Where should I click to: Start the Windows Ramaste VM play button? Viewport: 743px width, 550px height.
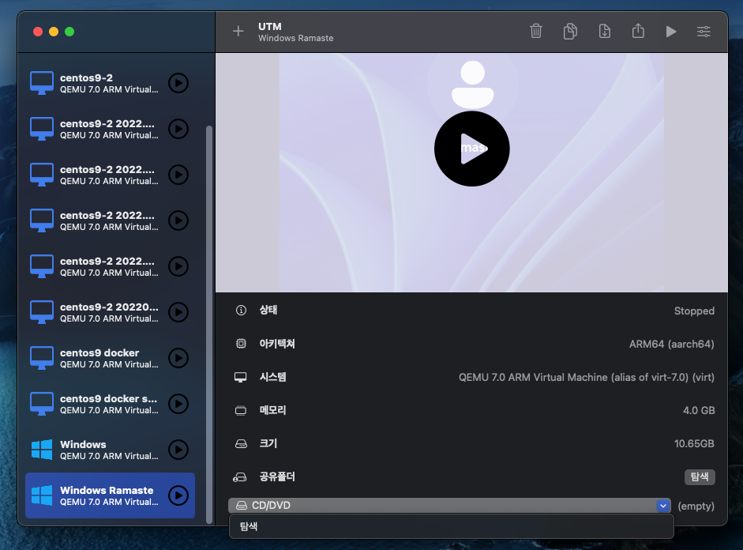pyautogui.click(x=178, y=495)
